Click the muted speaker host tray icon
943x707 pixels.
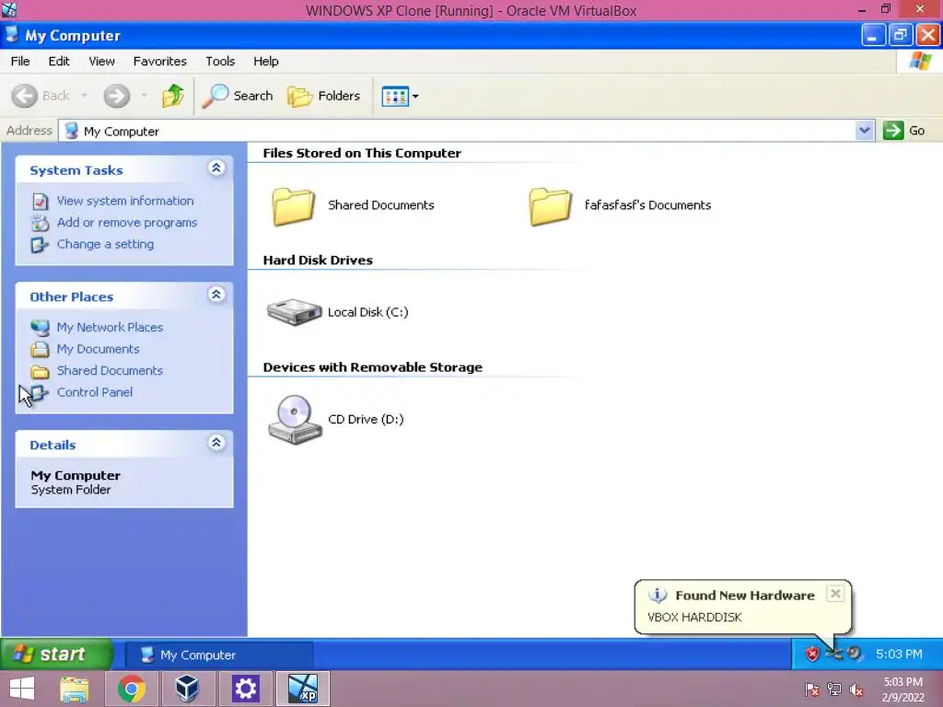856,690
